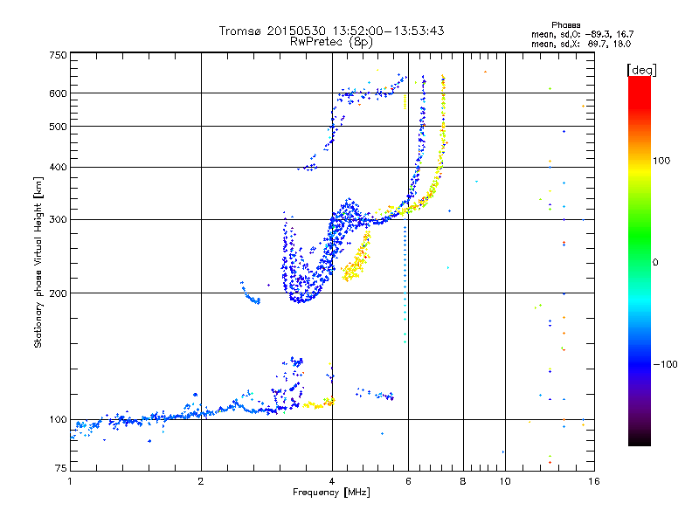This screenshot has height=524, width=699.
Task: Click the x-axis tick label '10'
Action: coord(505,481)
